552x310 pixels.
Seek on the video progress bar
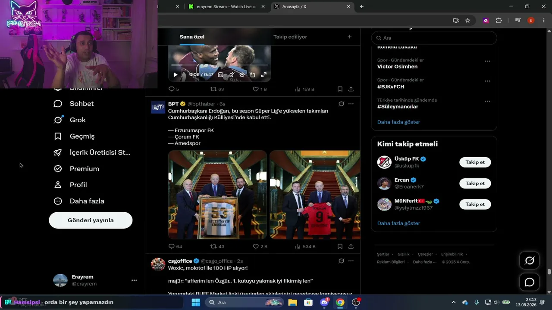220,65
